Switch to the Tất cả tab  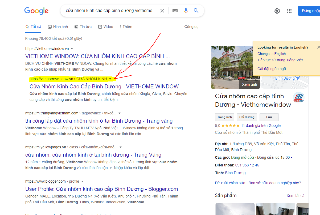(33, 27)
